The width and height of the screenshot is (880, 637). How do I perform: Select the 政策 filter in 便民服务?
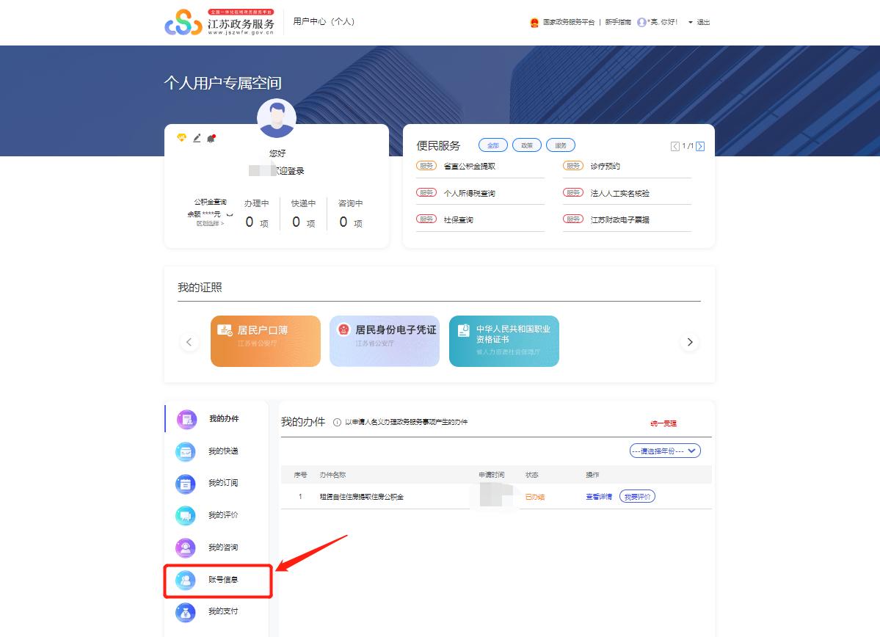(526, 145)
